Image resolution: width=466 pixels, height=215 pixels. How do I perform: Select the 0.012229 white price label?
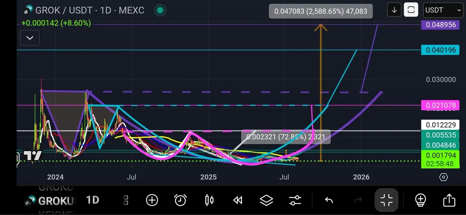(440, 125)
